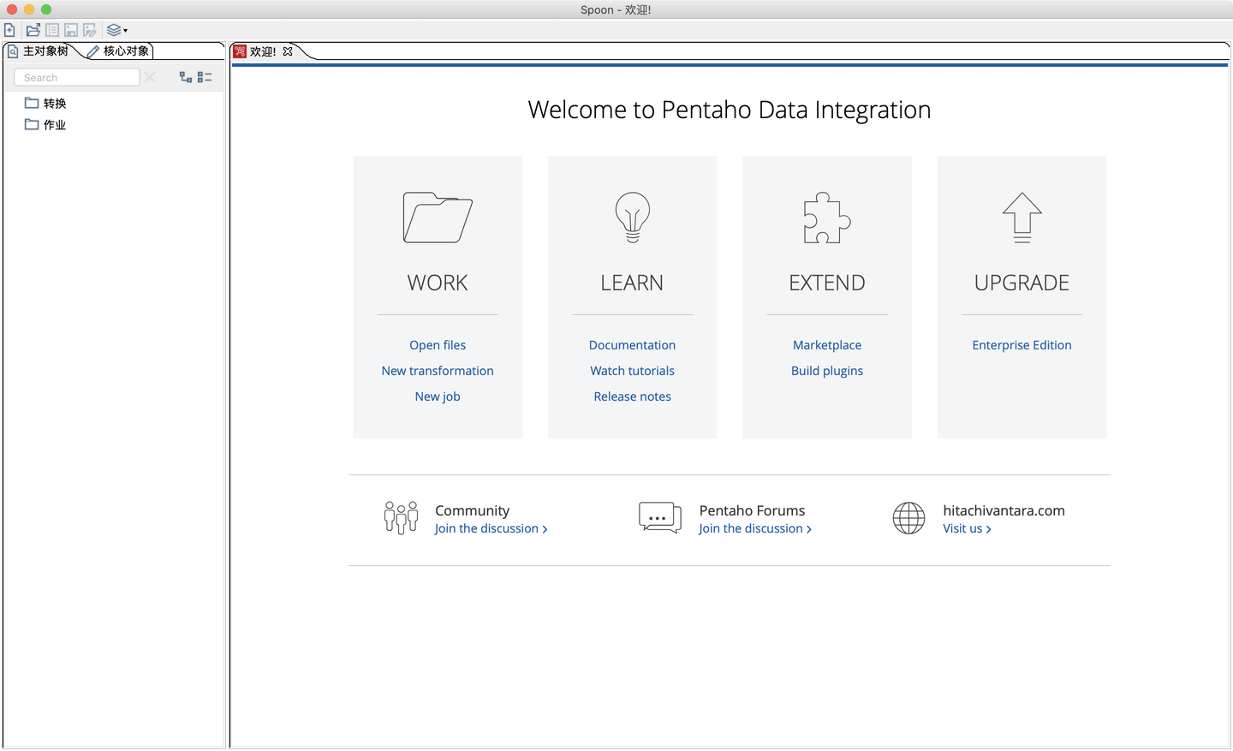Image resolution: width=1233 pixels, height=751 pixels.
Task: Click the Explore repository toolbar icon
Action: pos(52,30)
